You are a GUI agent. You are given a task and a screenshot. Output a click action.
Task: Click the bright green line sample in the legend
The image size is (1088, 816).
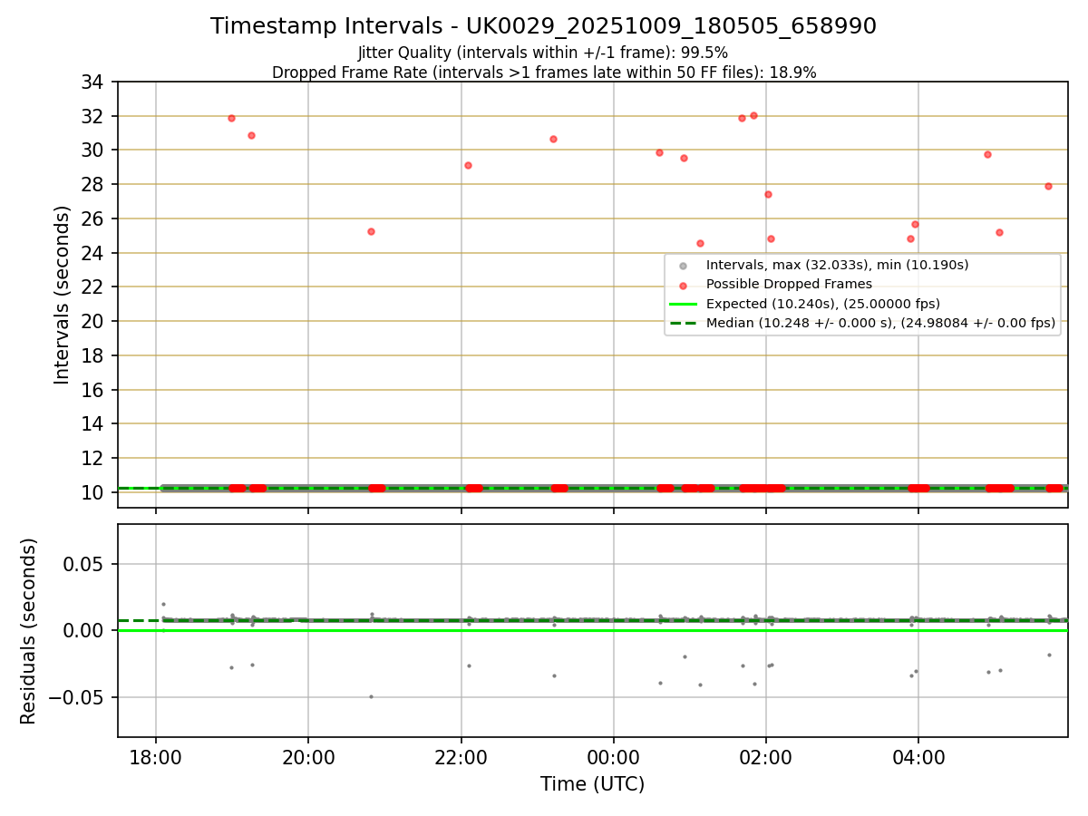tap(683, 304)
